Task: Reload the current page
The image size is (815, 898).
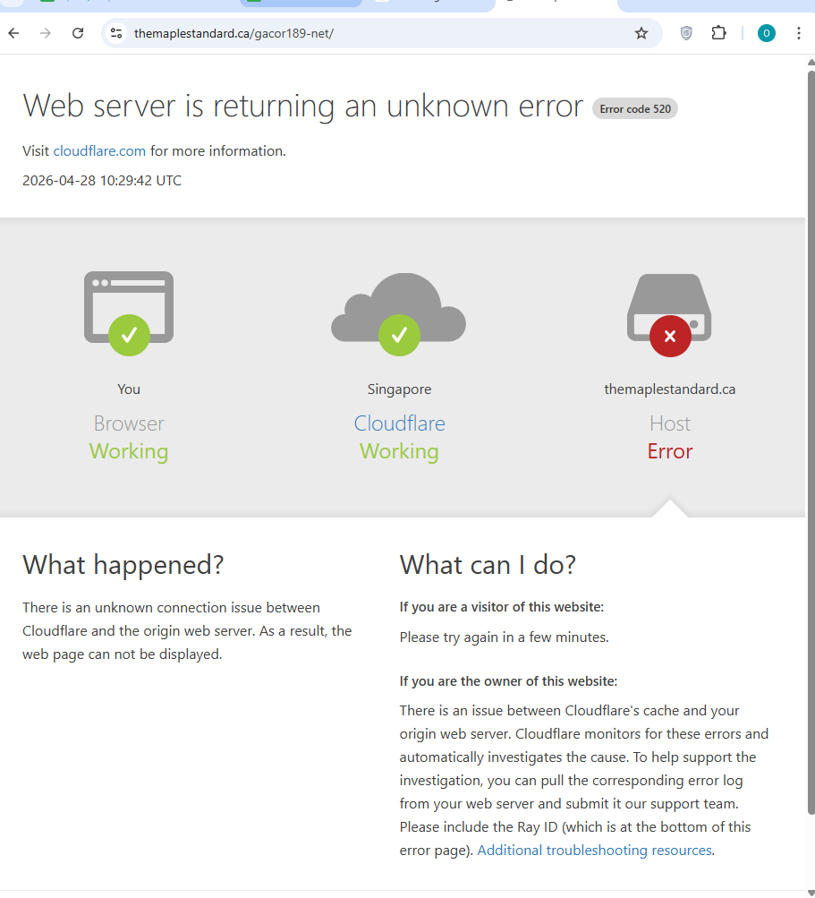Action: 78,33
